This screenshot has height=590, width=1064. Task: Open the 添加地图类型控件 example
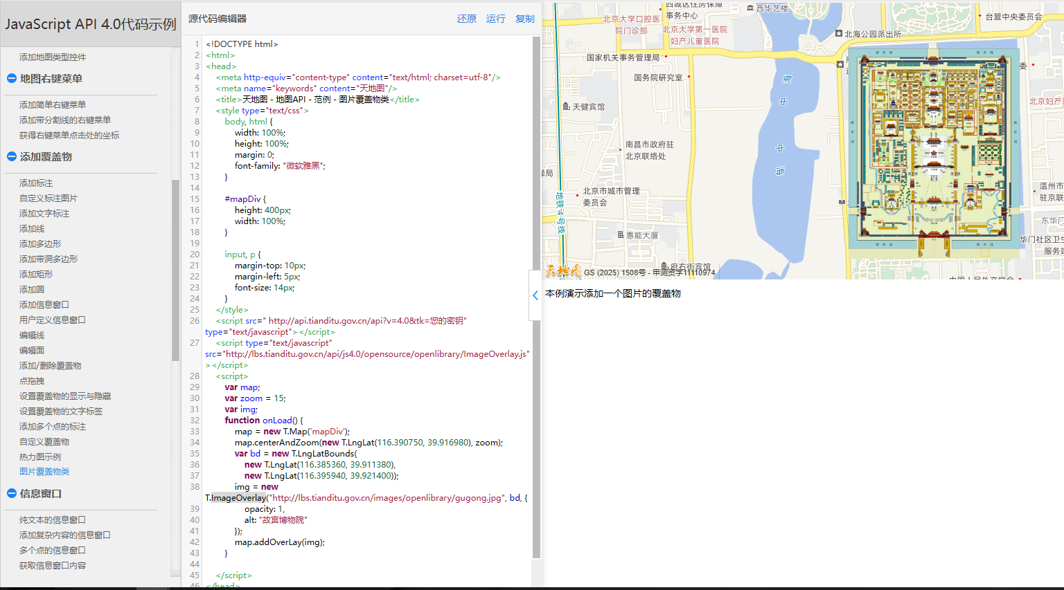pyautogui.click(x=53, y=57)
